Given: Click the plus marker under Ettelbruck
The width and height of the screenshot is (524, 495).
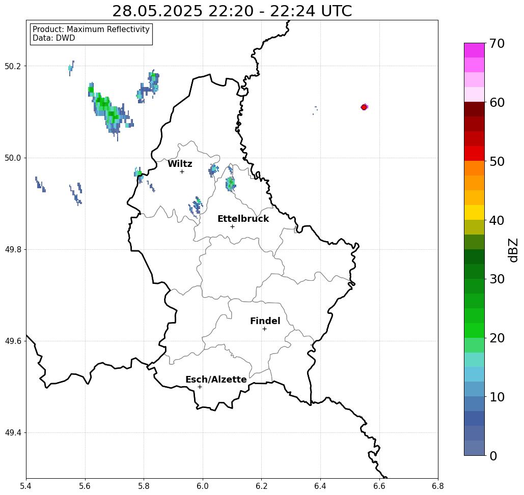Looking at the screenshot, I should (233, 226).
